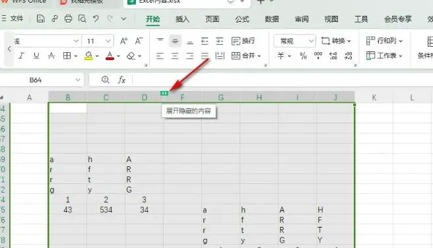Decrease cell indent
This screenshot has width=433, height=248.
point(205,41)
